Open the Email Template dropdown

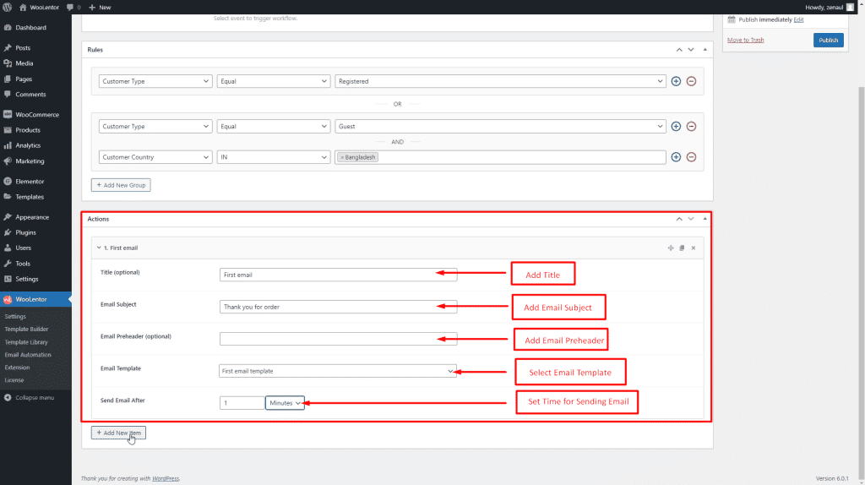pos(338,371)
